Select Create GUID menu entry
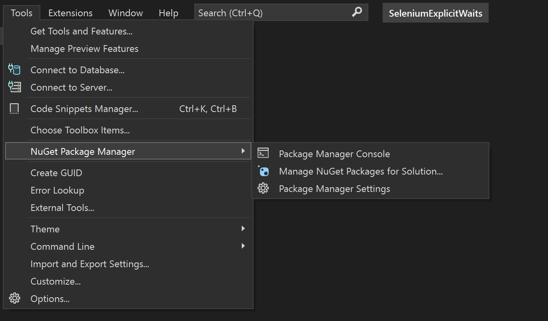Image resolution: width=548 pixels, height=321 pixels. click(x=56, y=173)
